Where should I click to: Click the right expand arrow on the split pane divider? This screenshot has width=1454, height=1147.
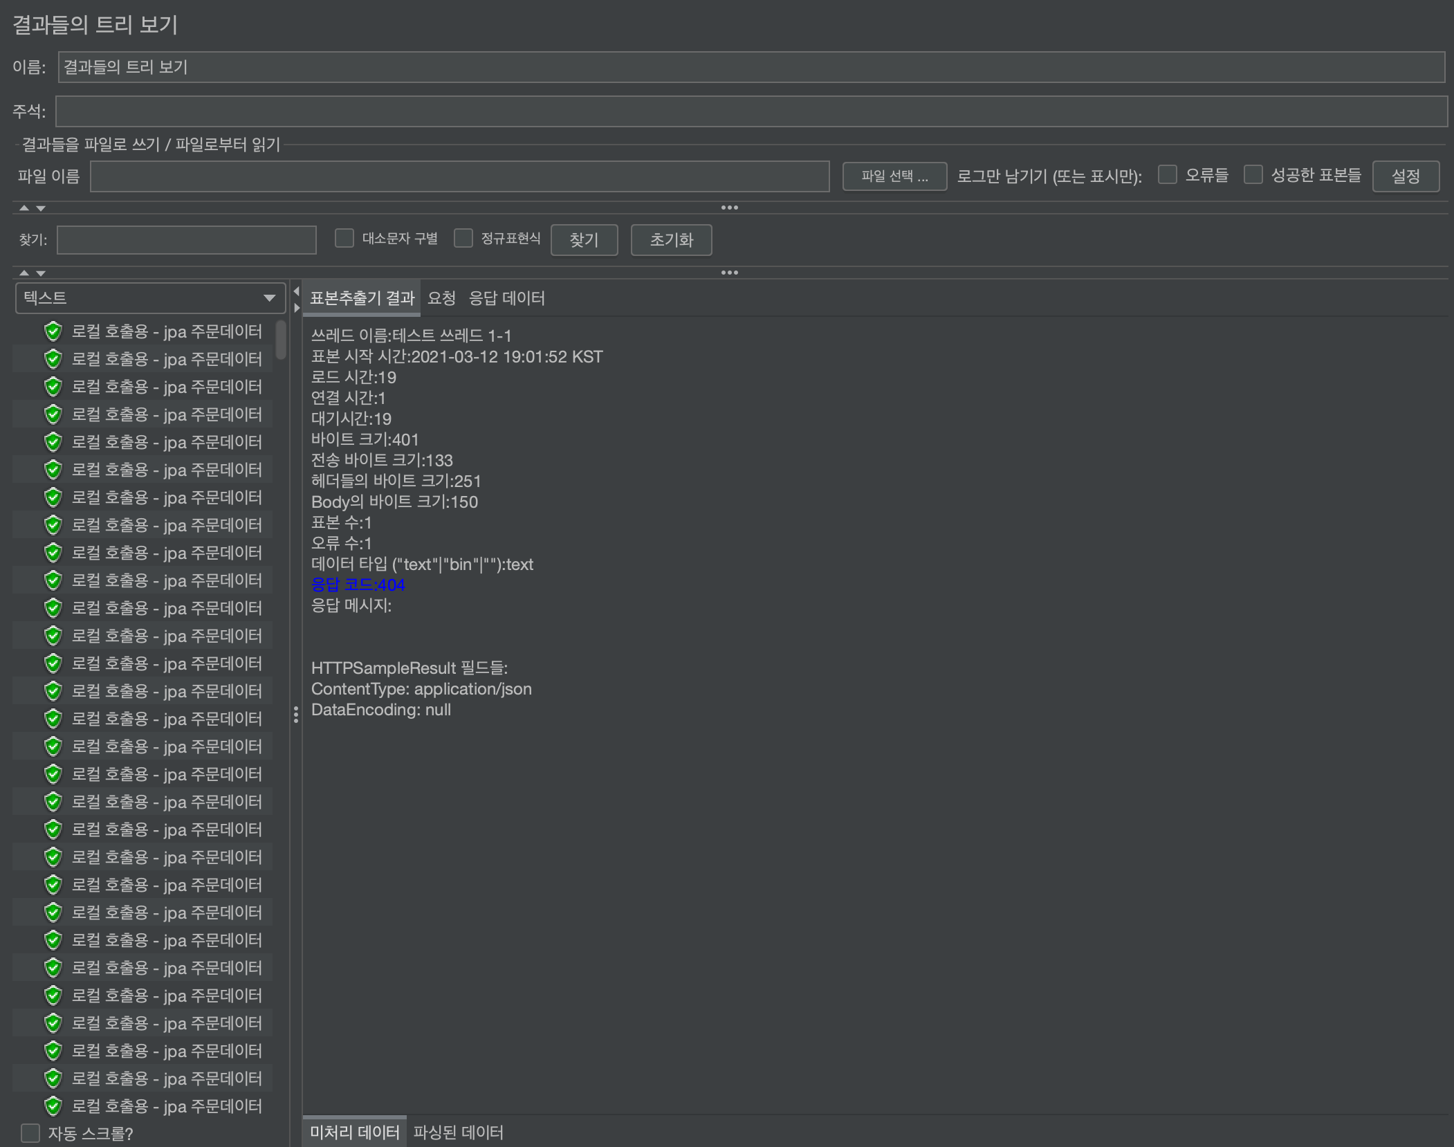click(x=296, y=308)
